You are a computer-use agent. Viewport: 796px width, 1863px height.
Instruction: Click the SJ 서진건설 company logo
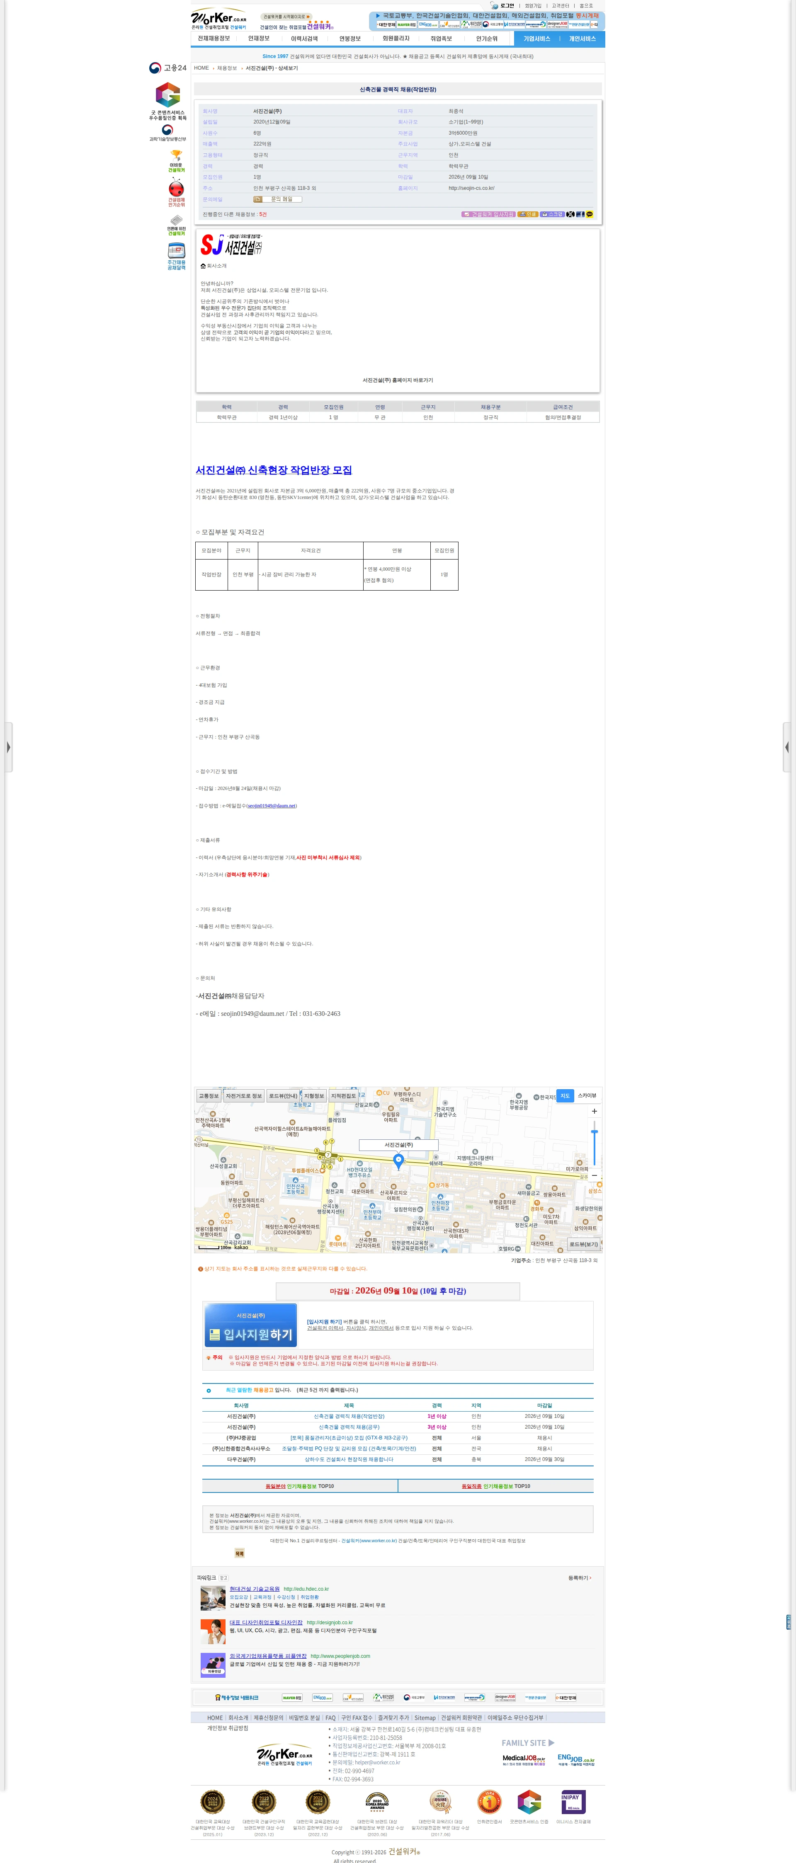[232, 245]
